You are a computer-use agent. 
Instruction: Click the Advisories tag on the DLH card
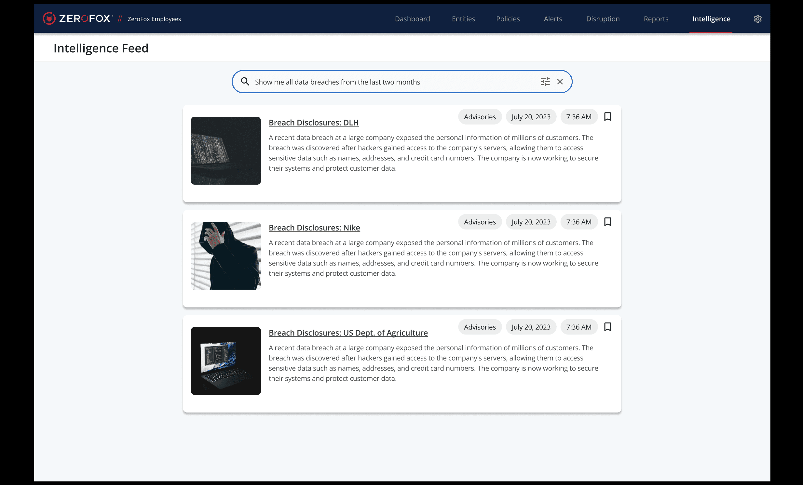[480, 117]
